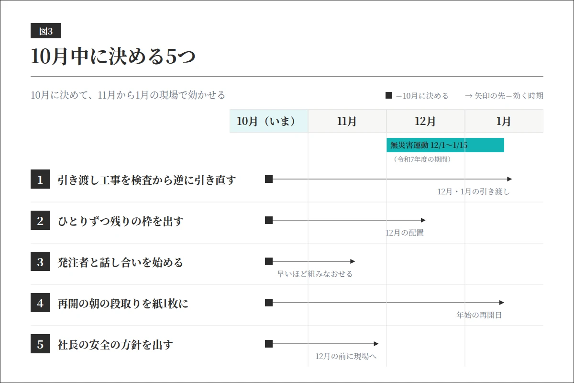The width and height of the screenshot is (574, 383).
Task: Select the 12月 column header
Action: pos(426,121)
